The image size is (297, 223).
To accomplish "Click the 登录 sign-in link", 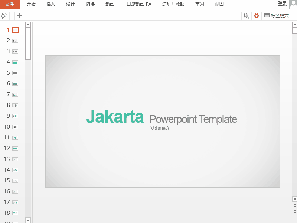I will coord(282,4).
